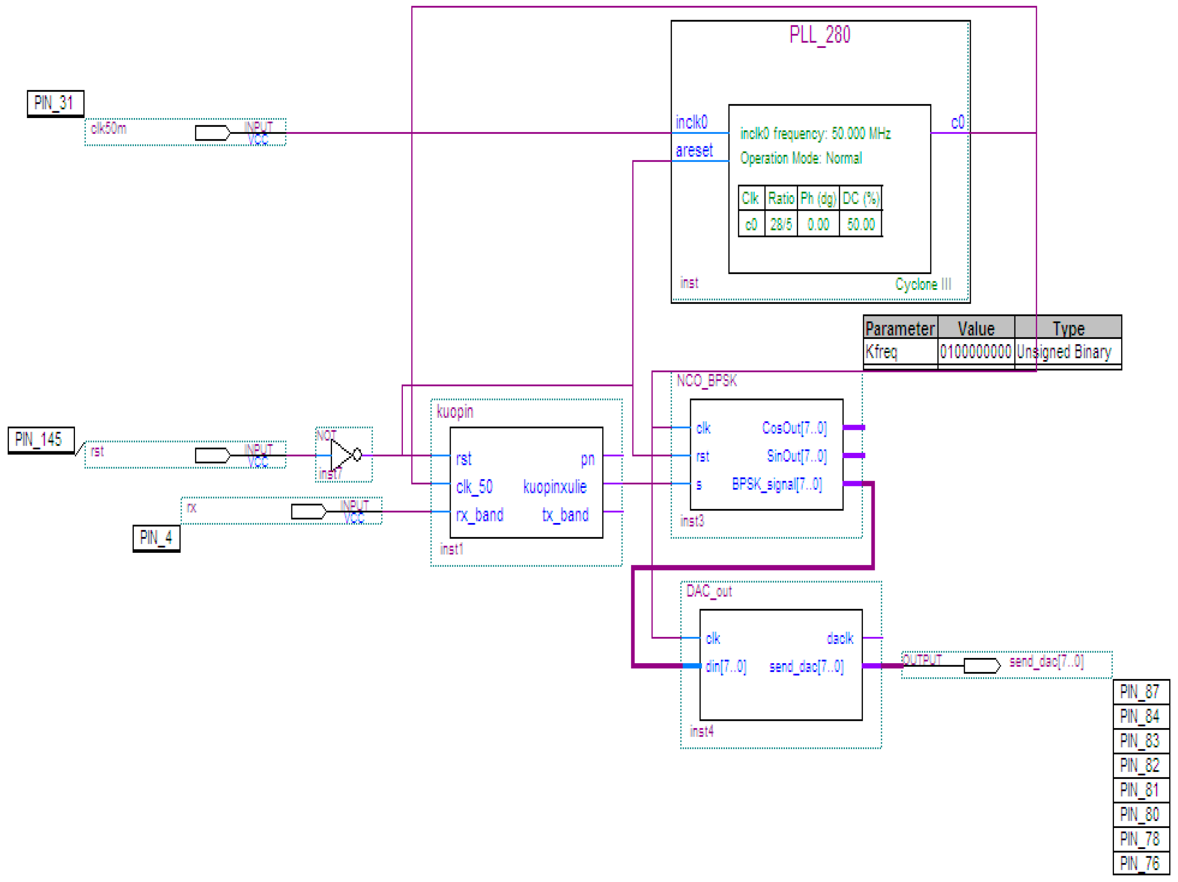Click the PIN_31 assignment label

55,103
